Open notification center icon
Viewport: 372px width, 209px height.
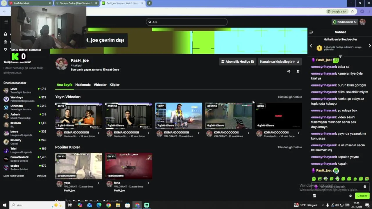[x=367, y=205]
